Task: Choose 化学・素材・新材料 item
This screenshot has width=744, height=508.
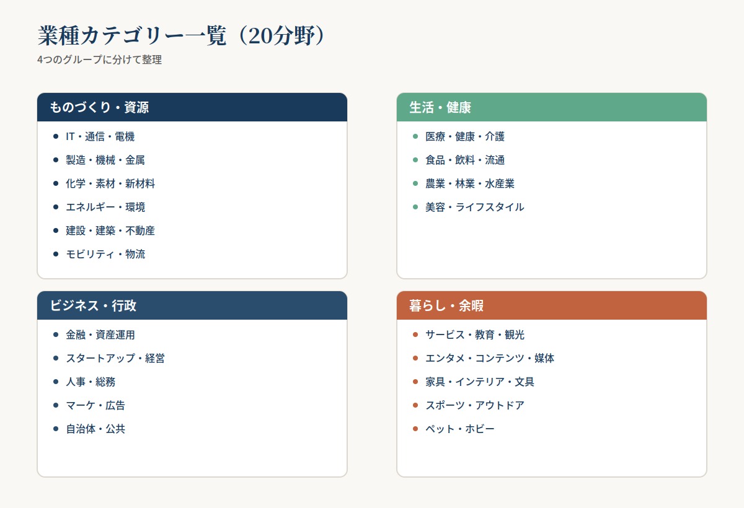Action: (x=110, y=183)
